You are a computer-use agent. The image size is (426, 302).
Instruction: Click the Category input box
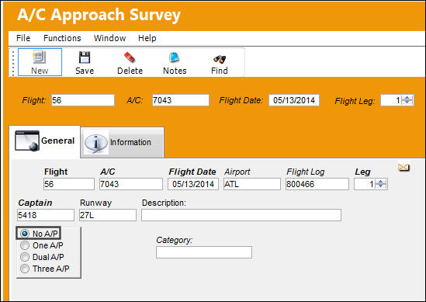(x=204, y=252)
